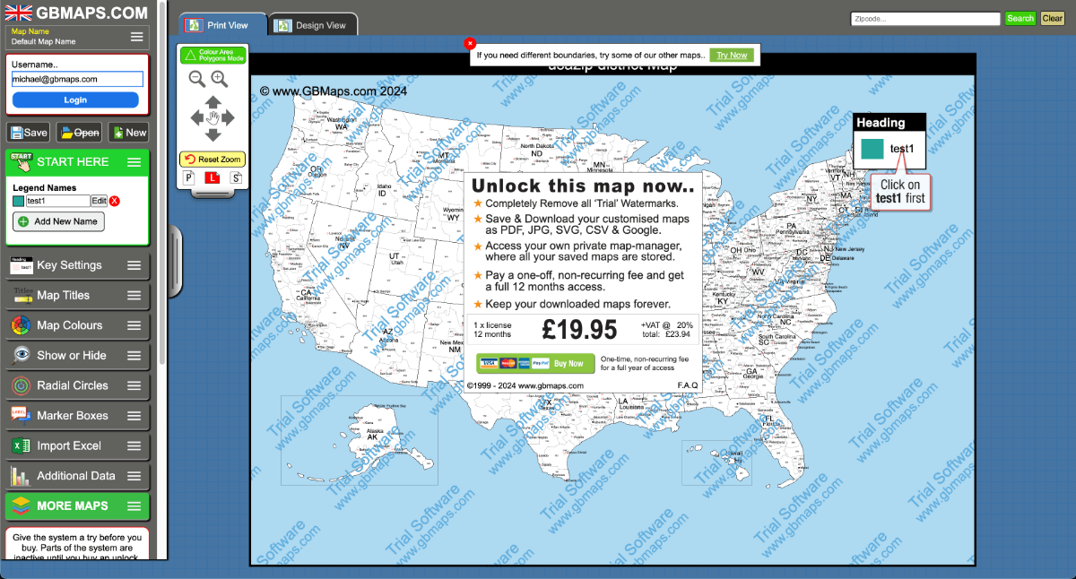Screen dimensions: 1076x579
Task: Click Try Now for other maps
Action: (x=732, y=56)
